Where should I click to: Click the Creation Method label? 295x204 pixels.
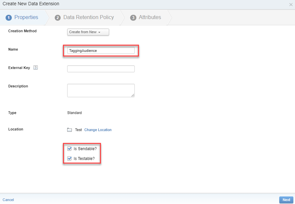(23, 31)
